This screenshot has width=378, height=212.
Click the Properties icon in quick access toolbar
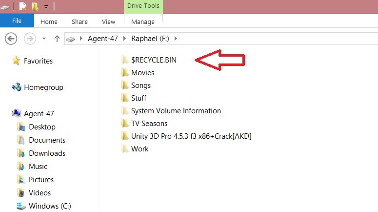coord(22,7)
